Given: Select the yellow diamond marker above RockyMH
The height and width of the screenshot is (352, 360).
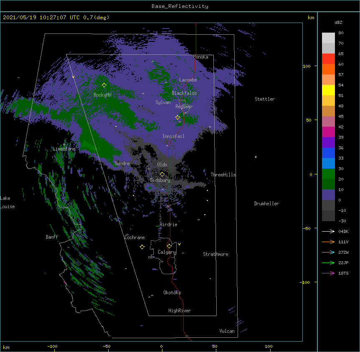Looking at the screenshot, I should pos(104,85).
